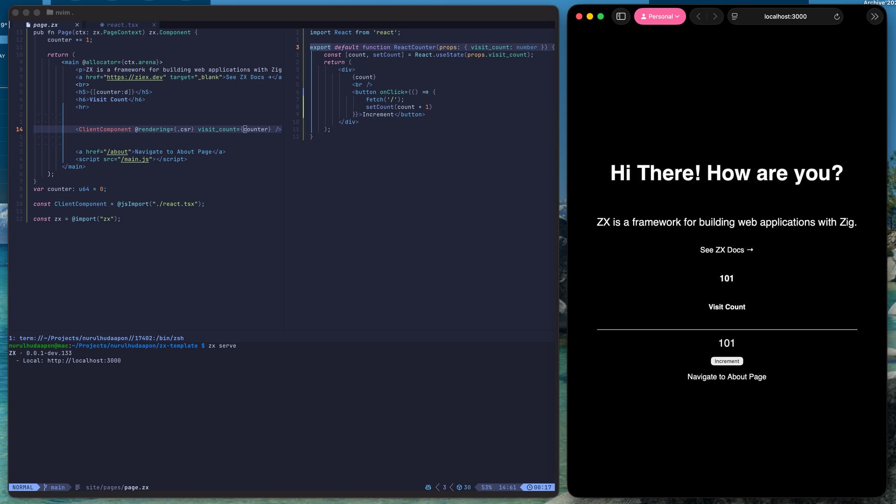Switch to the page.zx tab
896x504 pixels.
45,25
